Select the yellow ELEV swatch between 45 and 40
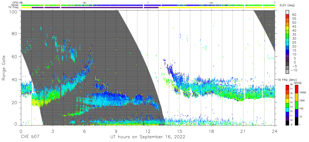309x142 pixels. [288, 29]
